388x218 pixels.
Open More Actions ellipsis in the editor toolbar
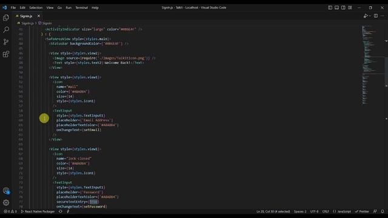click(383, 16)
